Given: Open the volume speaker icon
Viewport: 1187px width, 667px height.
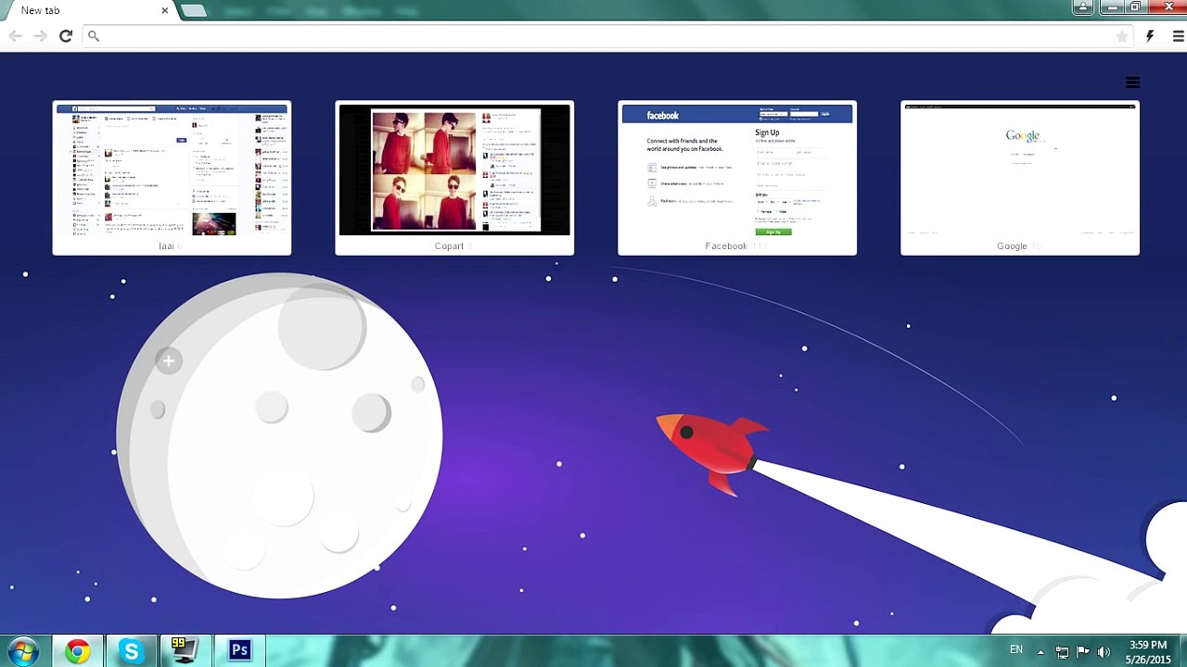Looking at the screenshot, I should 1104,652.
